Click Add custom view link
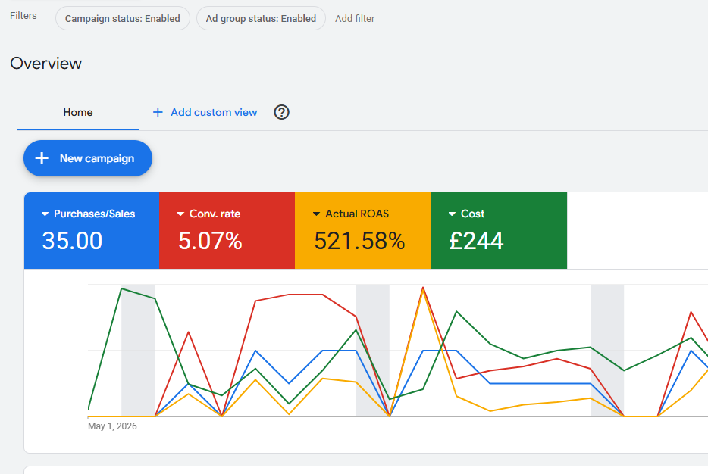Screen dimensions: 708x474 click(x=214, y=112)
